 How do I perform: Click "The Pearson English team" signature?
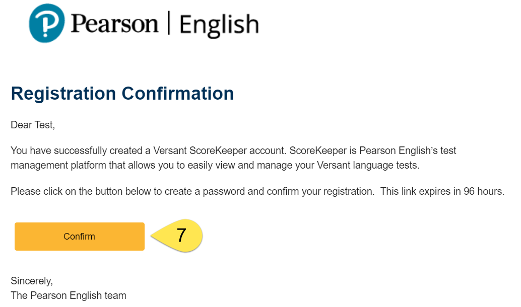click(69, 295)
